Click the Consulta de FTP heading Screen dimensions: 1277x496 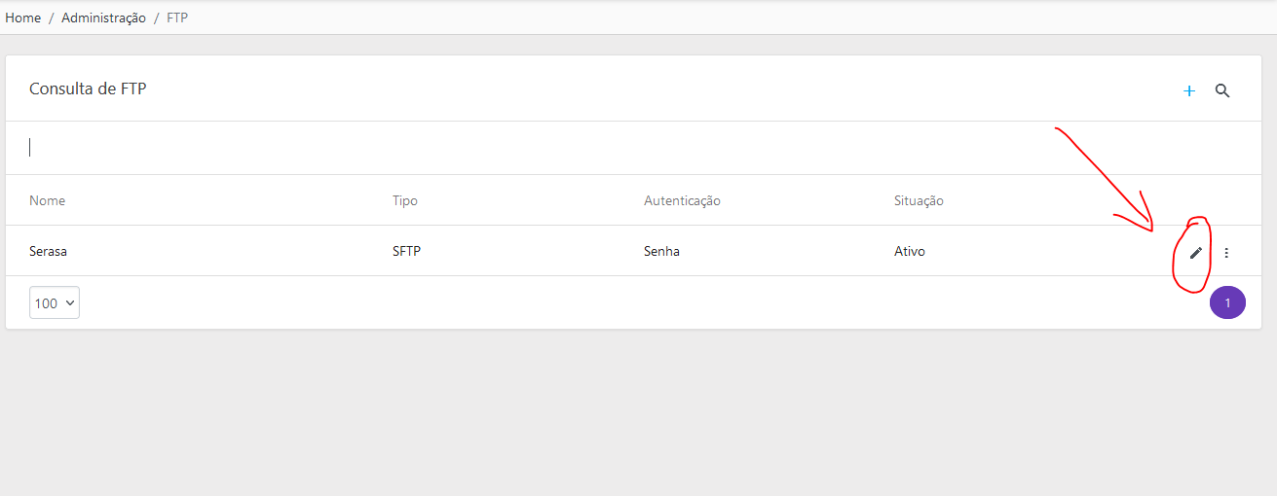[88, 89]
